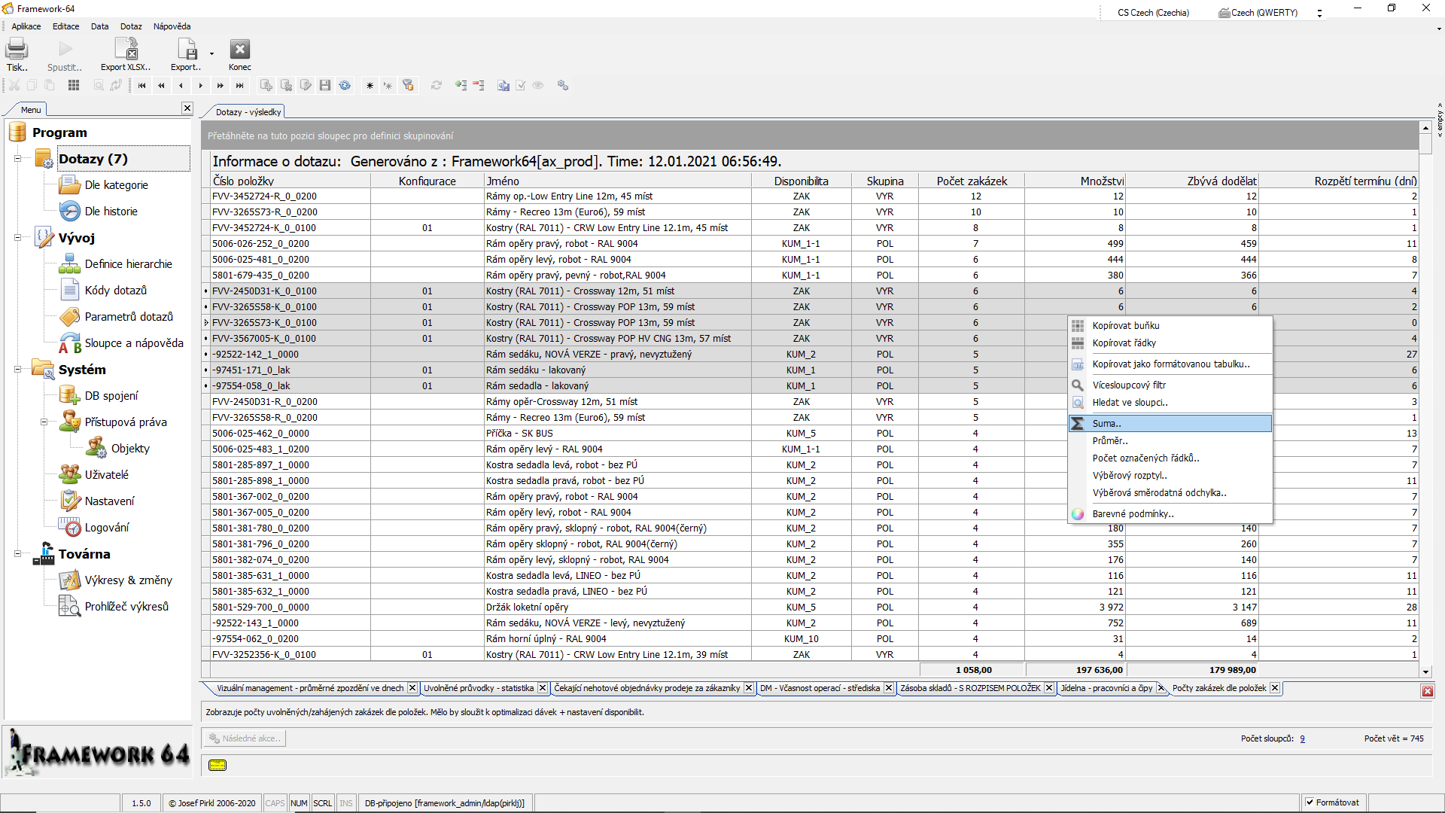Go to previous page double-arrow icon
1445x813 pixels.
coord(162,85)
